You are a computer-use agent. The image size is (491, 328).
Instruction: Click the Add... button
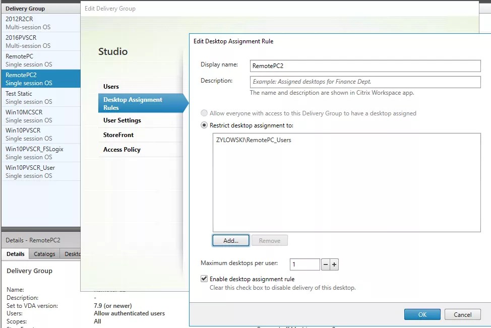coord(231,240)
